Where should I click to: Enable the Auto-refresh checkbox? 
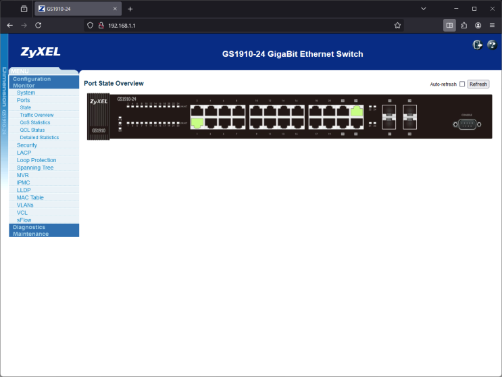[462, 84]
